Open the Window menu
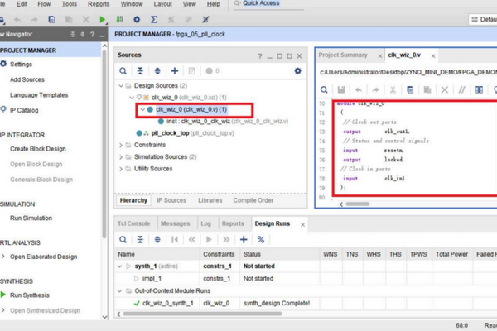This screenshot has height=331, width=497. [131, 4]
